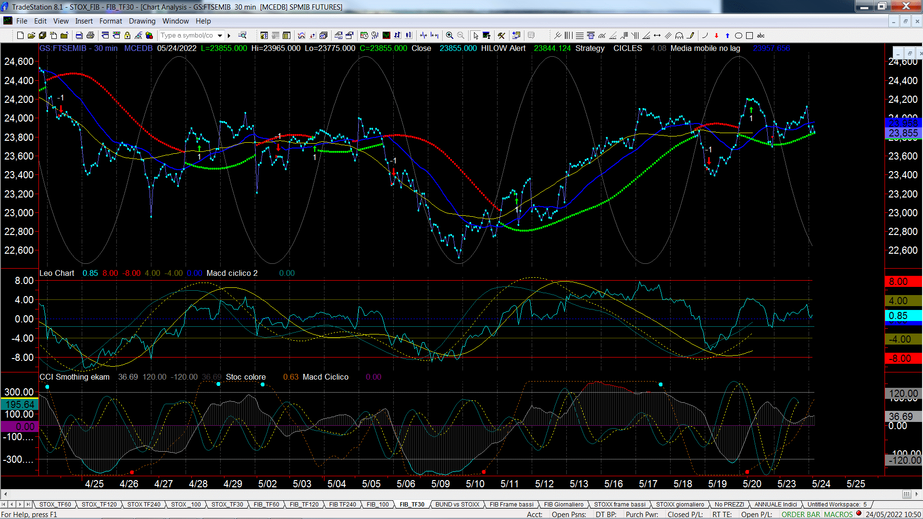Open the View menu
The width and height of the screenshot is (923, 519).
(x=61, y=21)
